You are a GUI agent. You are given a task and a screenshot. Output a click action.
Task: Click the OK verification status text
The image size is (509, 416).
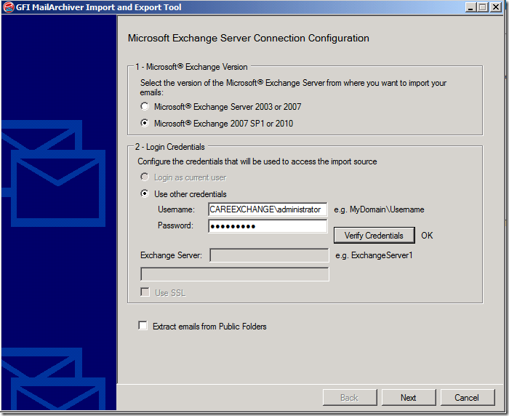coord(427,236)
